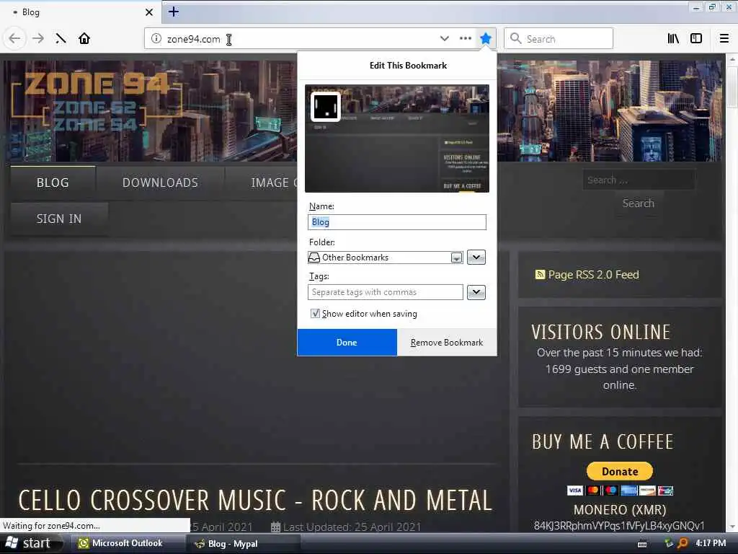Open the page actions three-dots menu
This screenshot has width=738, height=554.
[x=465, y=39]
